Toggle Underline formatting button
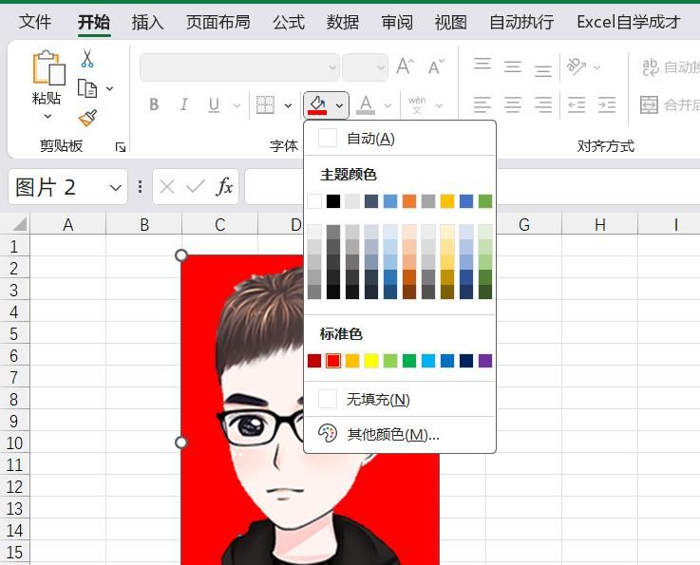Image resolution: width=700 pixels, height=565 pixels. (x=213, y=105)
